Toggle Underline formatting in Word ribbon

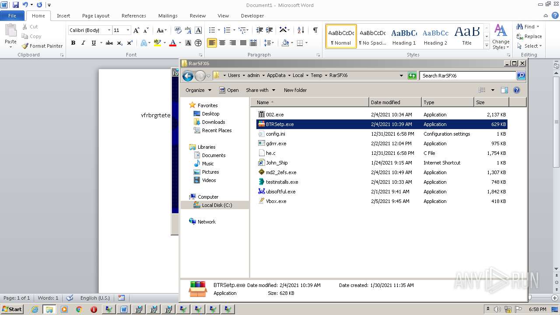(x=93, y=43)
